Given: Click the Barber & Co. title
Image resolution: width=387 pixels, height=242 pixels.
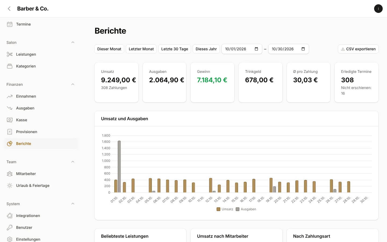Looking at the screenshot, I should 33,9.
